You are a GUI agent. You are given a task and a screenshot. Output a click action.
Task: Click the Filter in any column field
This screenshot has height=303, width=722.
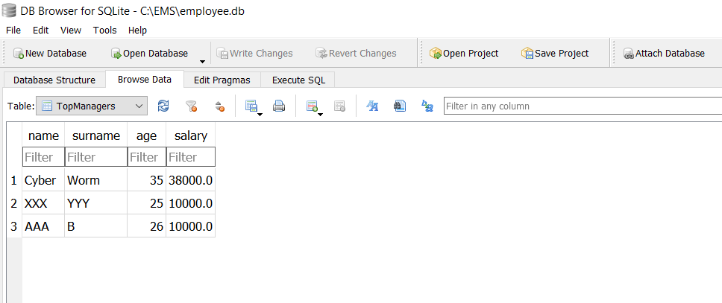pos(582,106)
